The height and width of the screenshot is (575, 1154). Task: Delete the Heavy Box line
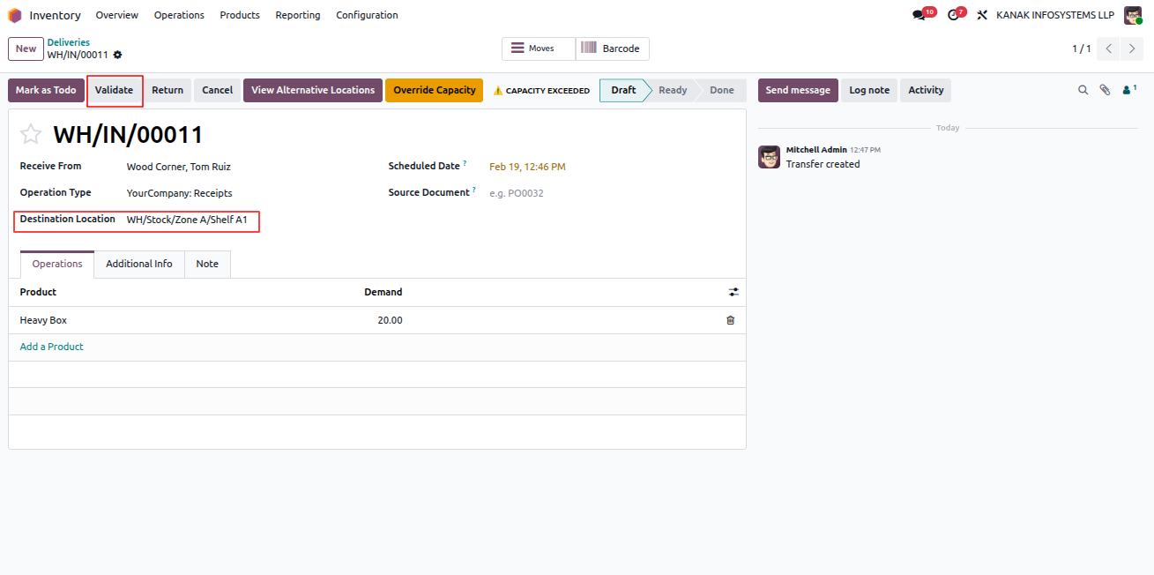point(730,320)
